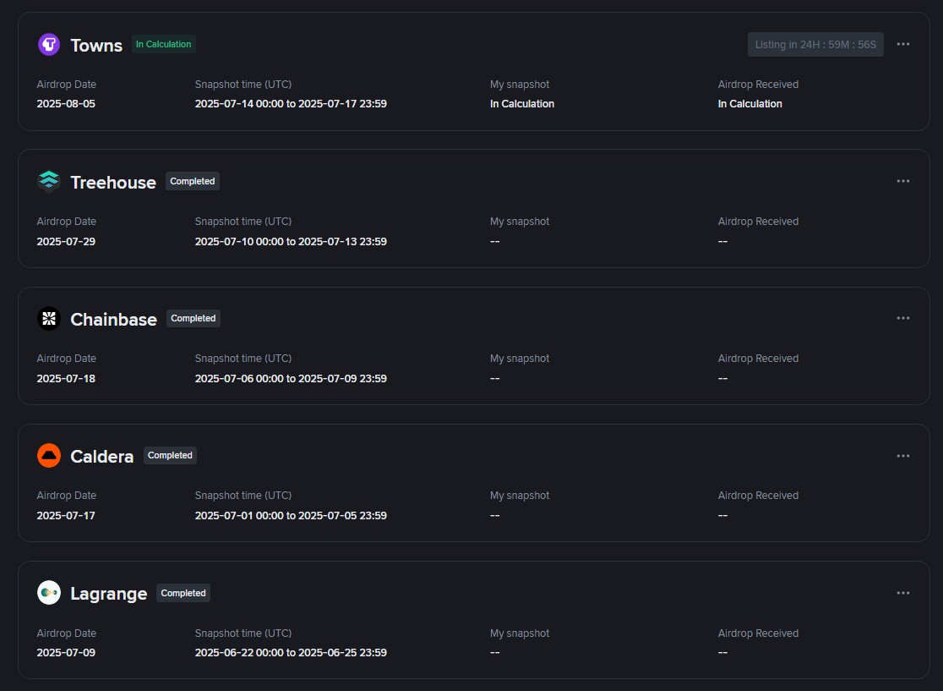
Task: Open the three-dot menu for Caldera
Action: coord(902,456)
